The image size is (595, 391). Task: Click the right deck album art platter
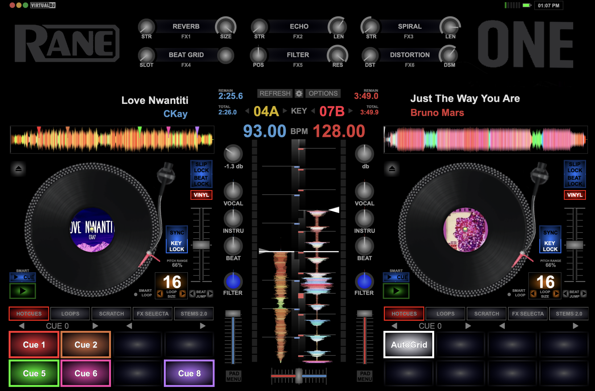(466, 230)
